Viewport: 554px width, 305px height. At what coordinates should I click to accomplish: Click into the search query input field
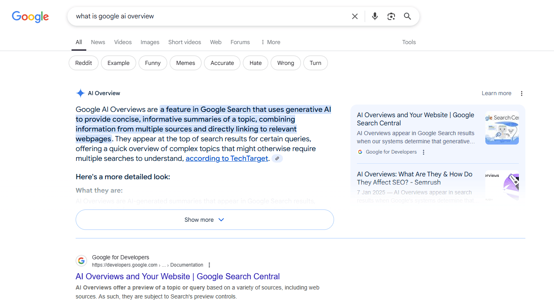[209, 16]
